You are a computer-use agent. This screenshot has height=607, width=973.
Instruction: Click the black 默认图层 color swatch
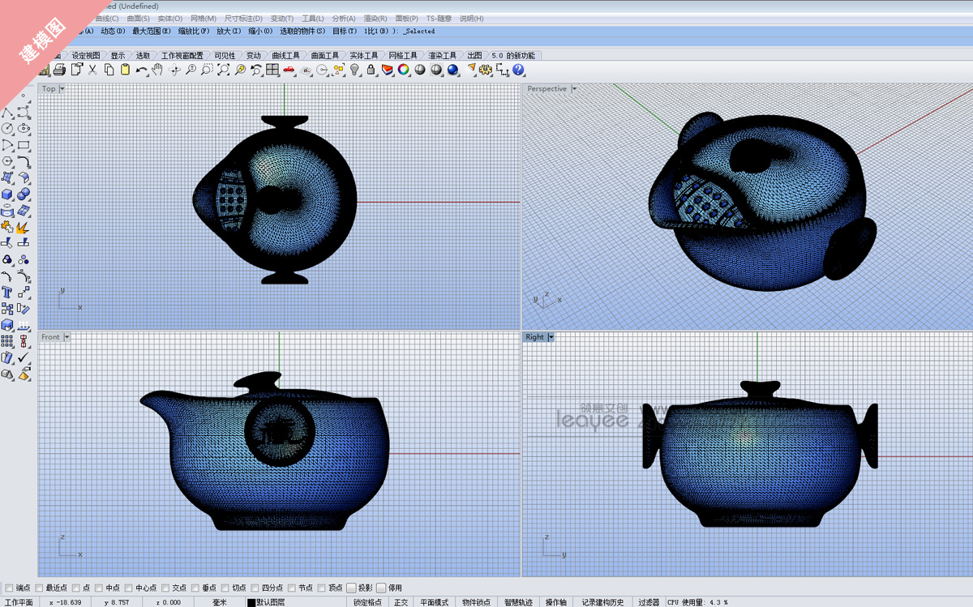tap(251, 602)
